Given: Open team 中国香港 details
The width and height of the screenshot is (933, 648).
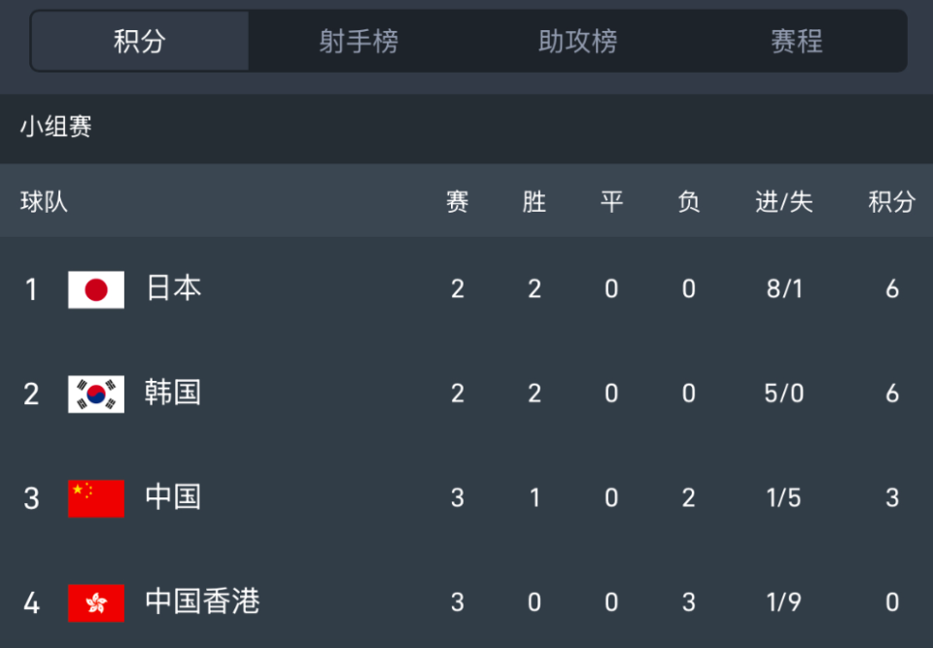Looking at the screenshot, I should click(203, 601).
